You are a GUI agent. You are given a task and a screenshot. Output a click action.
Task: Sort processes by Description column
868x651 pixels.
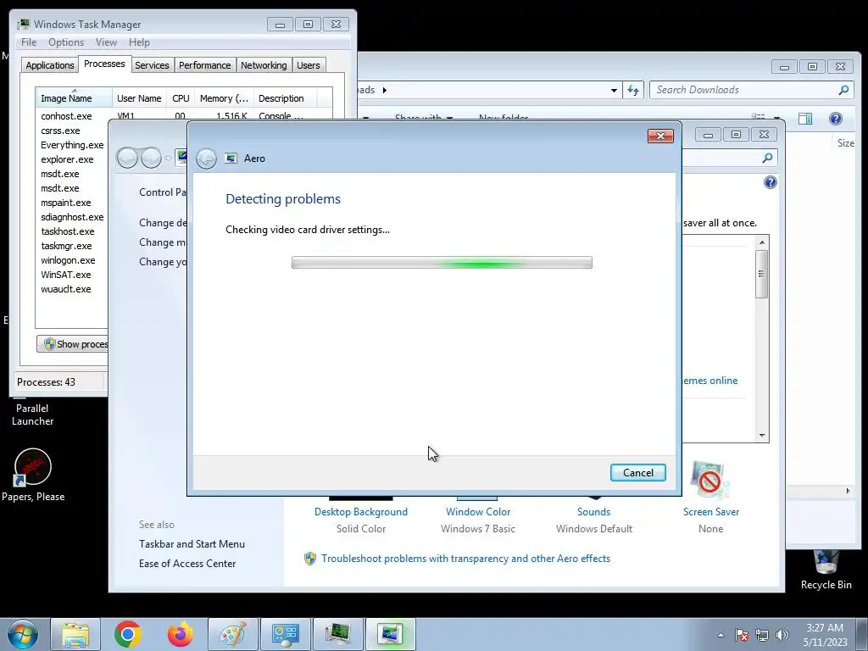point(285,98)
